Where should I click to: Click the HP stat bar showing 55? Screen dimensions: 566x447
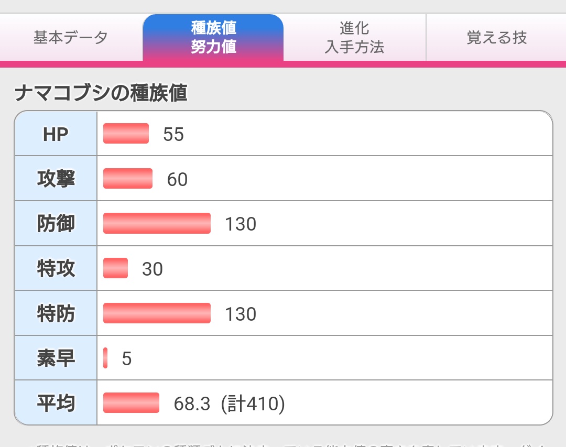coord(126,134)
